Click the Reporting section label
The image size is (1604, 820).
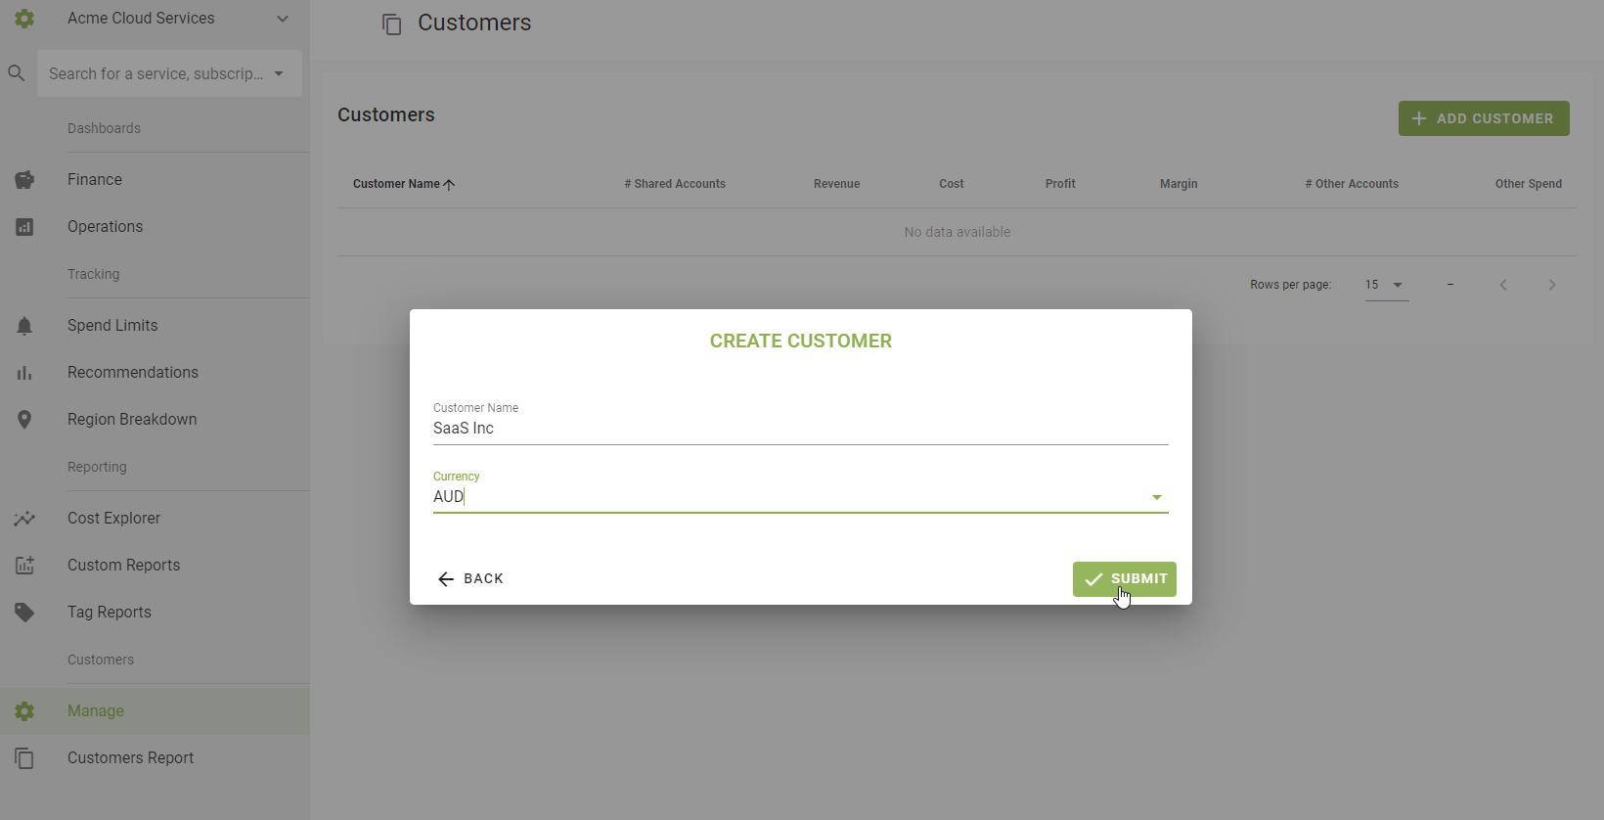(x=97, y=467)
